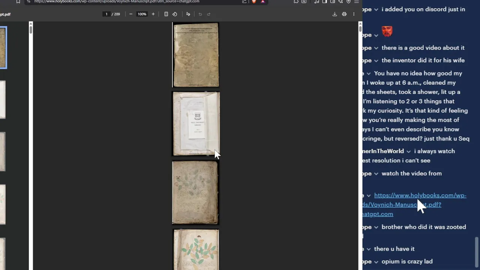480x270 pixels.
Task: Select the fourth page thumbnail in sidebar
Action: click(3, 204)
